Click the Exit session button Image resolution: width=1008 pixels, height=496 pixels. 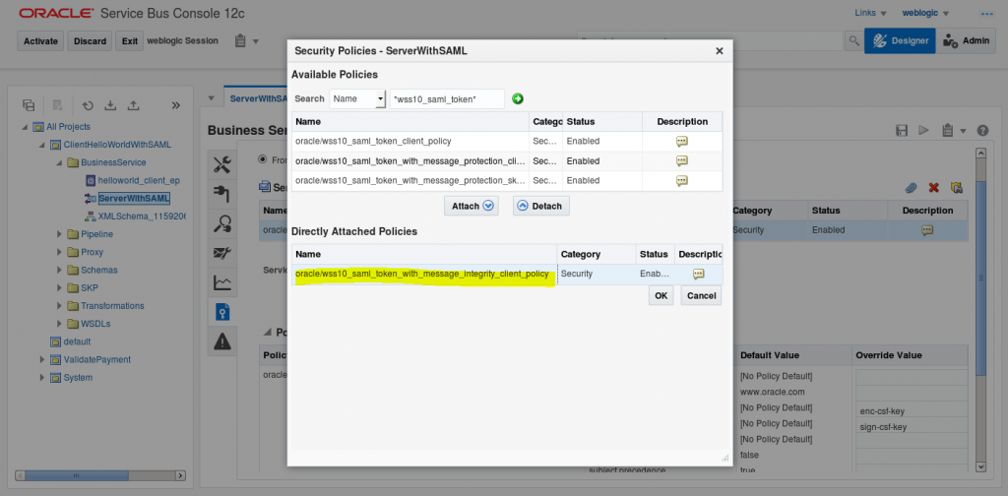click(x=130, y=41)
